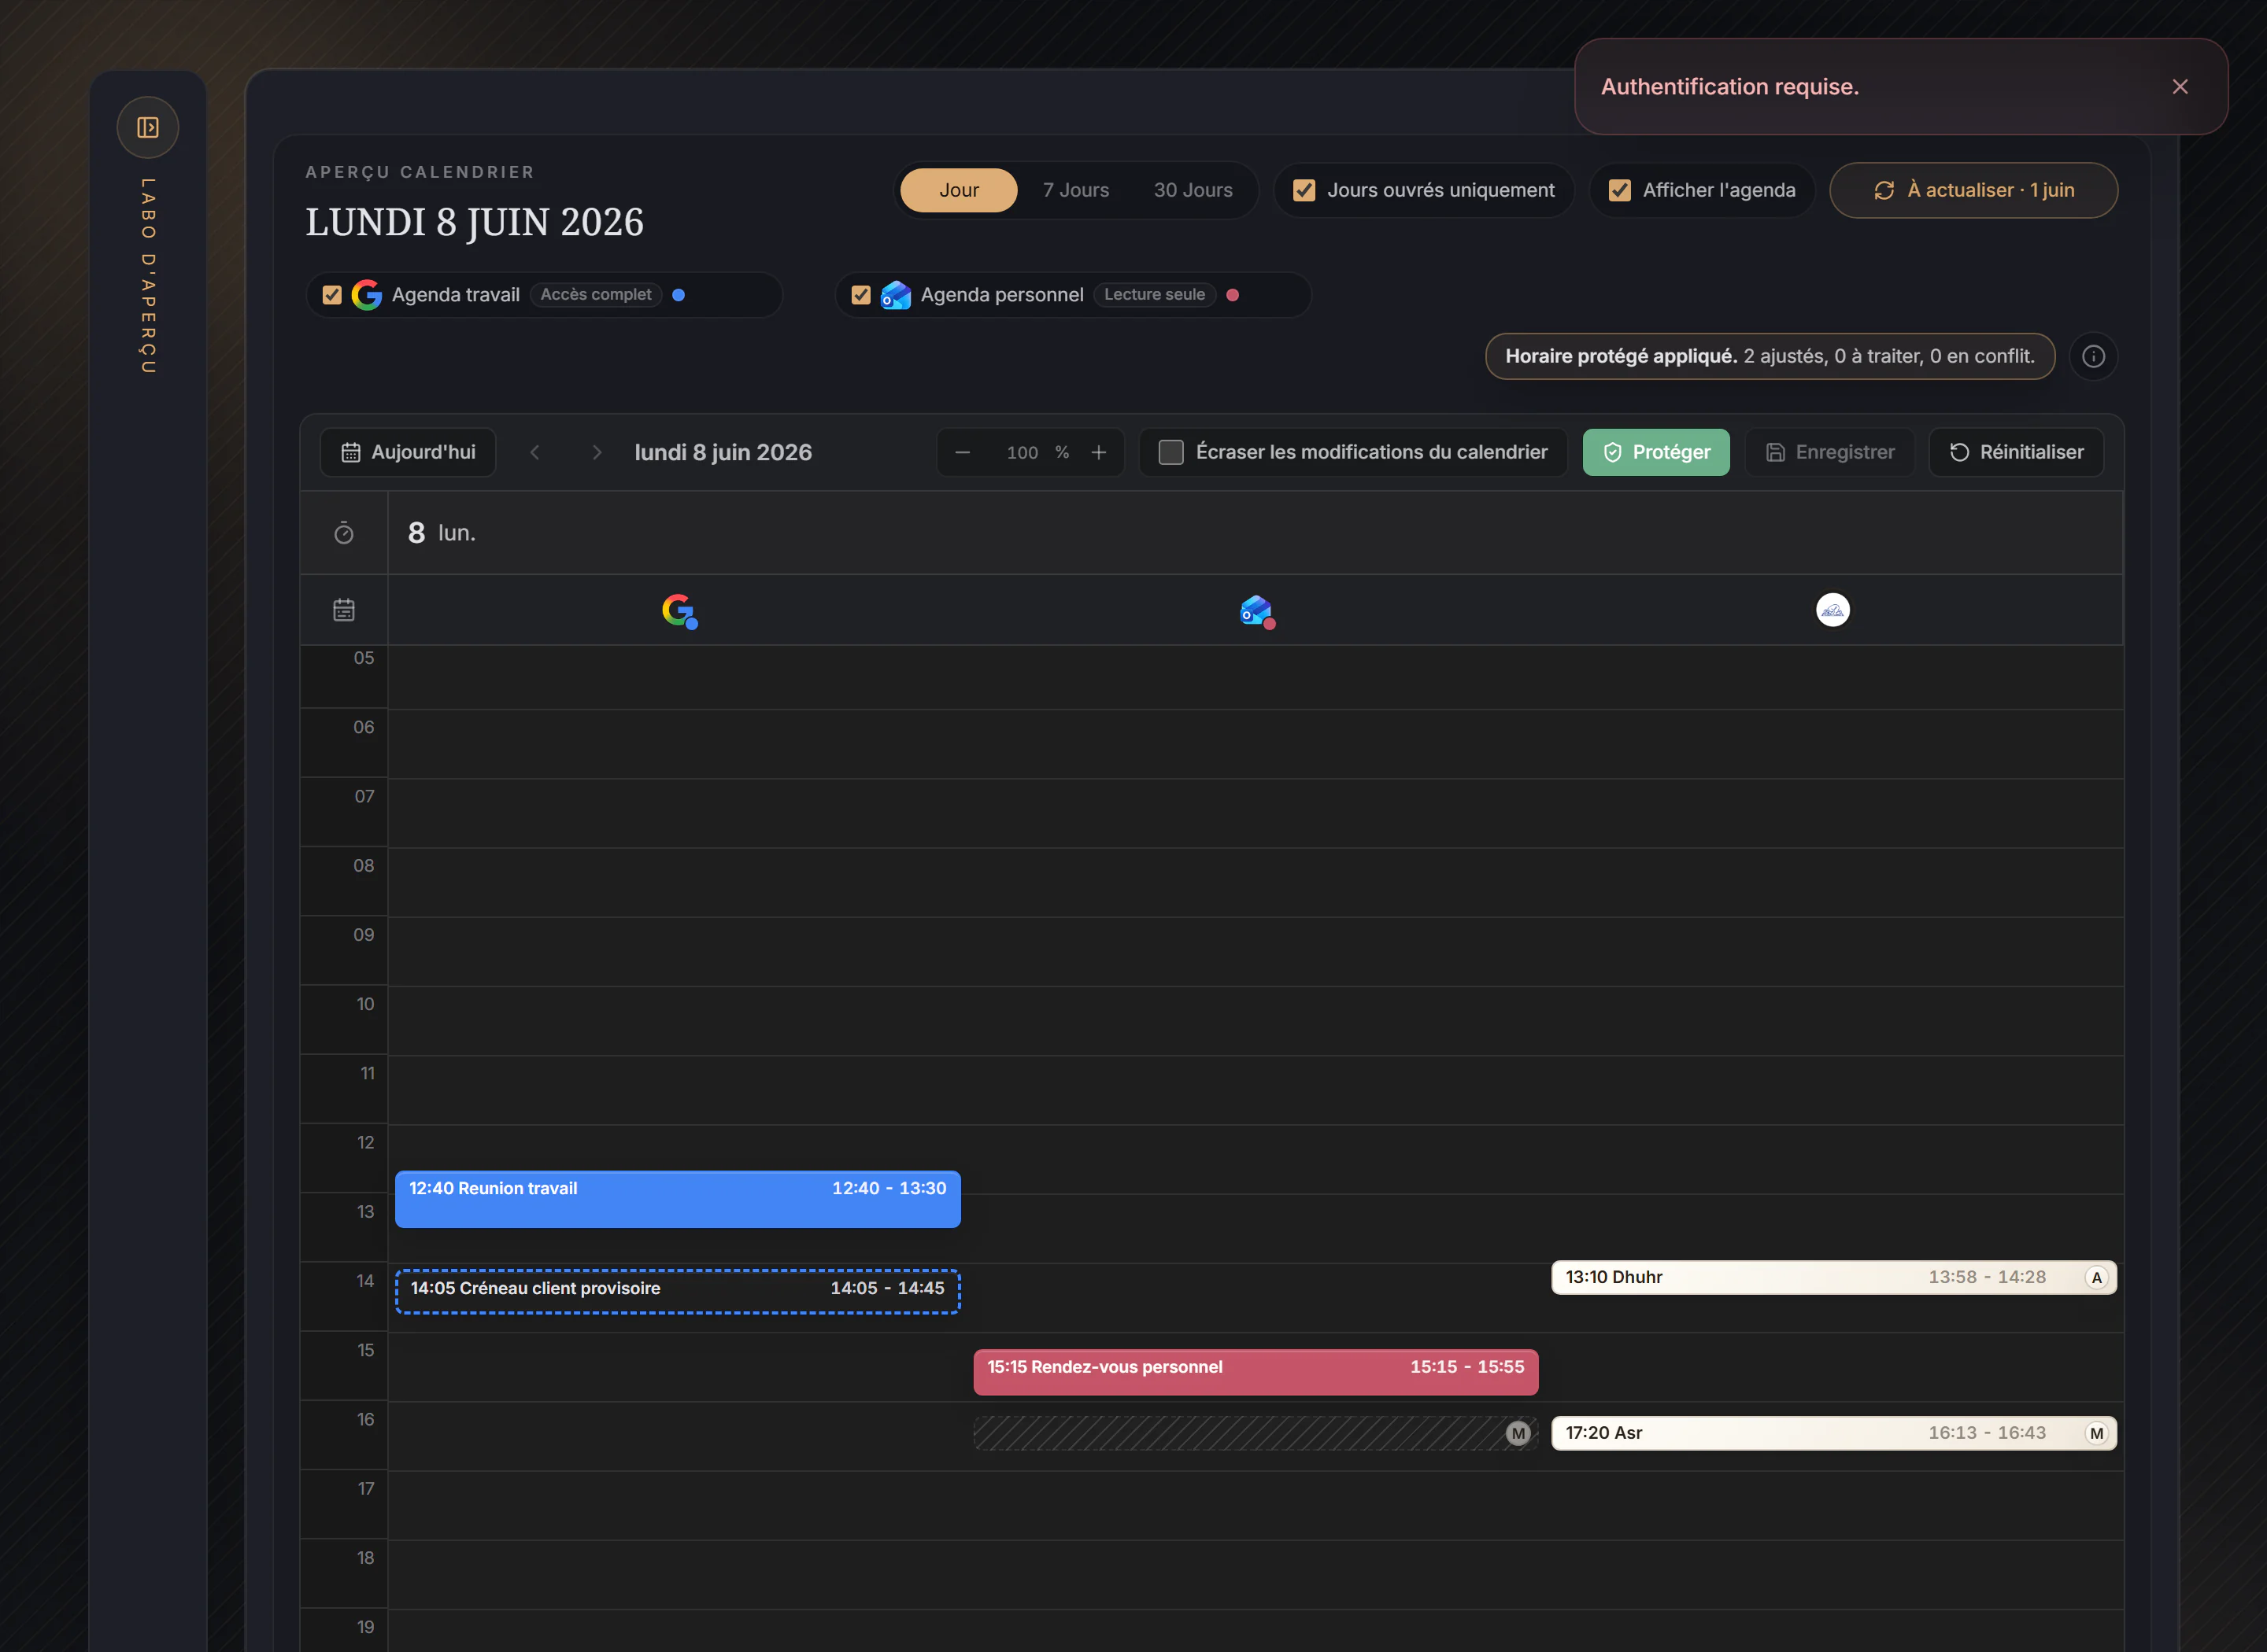Screen dimensions: 2267x1652
Task: Toggle the sidebar panel icon
Action: pos(148,127)
